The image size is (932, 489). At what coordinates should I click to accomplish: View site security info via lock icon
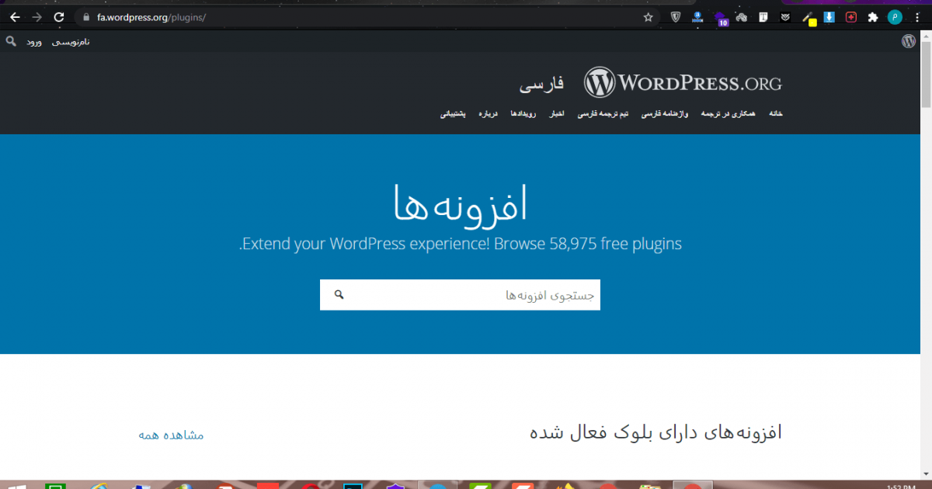85,17
